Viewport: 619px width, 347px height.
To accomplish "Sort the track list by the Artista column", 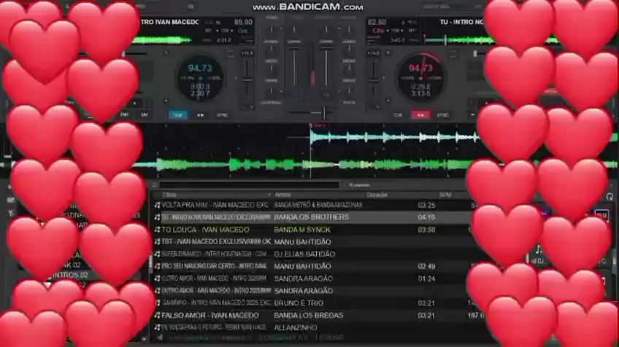I will click(x=283, y=195).
